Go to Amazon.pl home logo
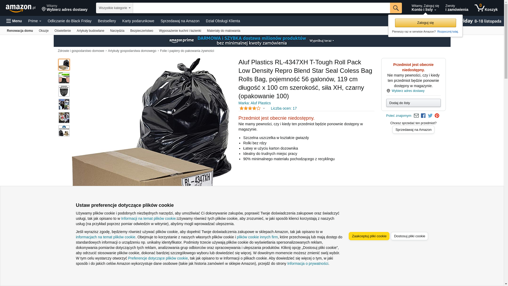This screenshot has height=286, width=508. tap(21, 8)
